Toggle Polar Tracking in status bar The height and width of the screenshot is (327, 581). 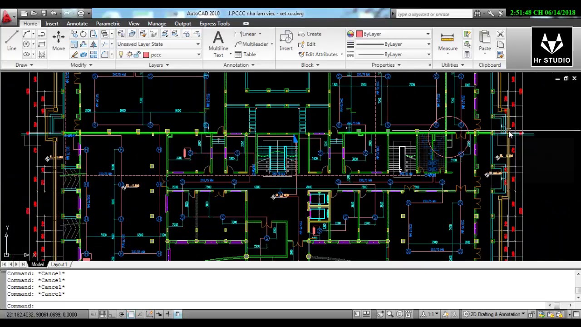coord(121,314)
